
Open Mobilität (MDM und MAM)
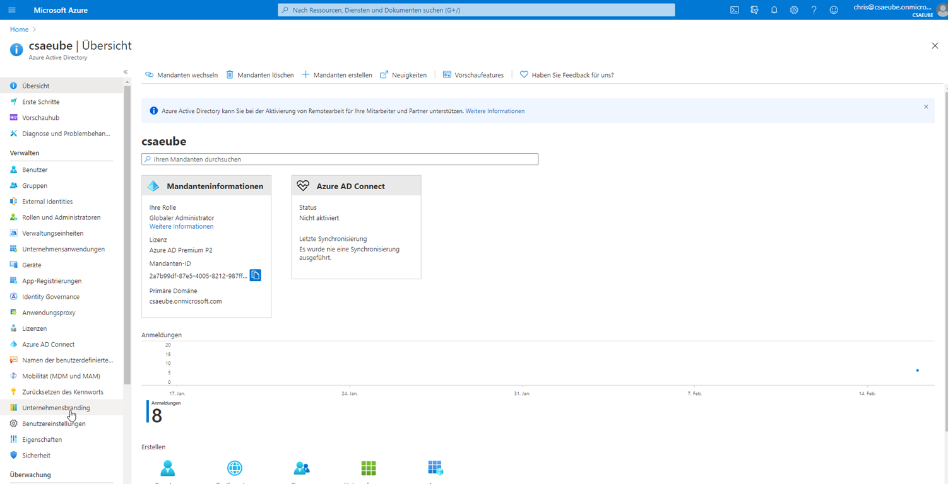pyautogui.click(x=61, y=376)
